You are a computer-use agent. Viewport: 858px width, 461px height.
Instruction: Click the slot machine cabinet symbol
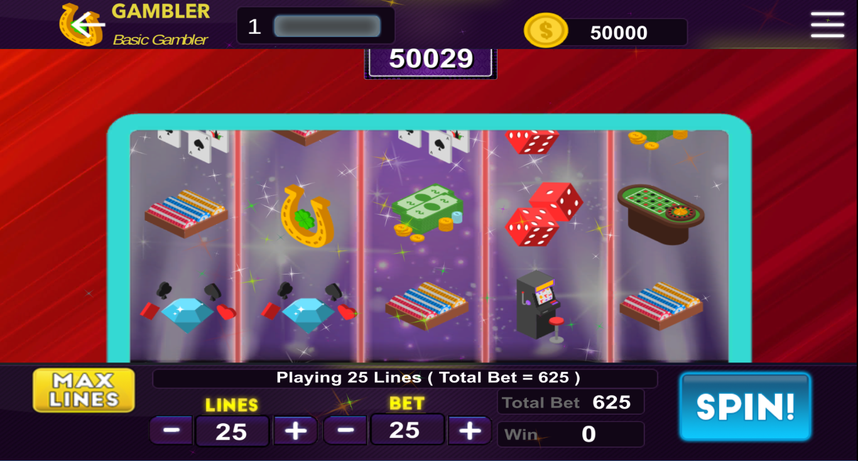pyautogui.click(x=538, y=306)
